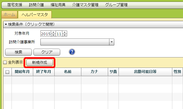This screenshot has height=109, width=183.
Task: Check the select-all checkbox in table header
Action: point(7,72)
